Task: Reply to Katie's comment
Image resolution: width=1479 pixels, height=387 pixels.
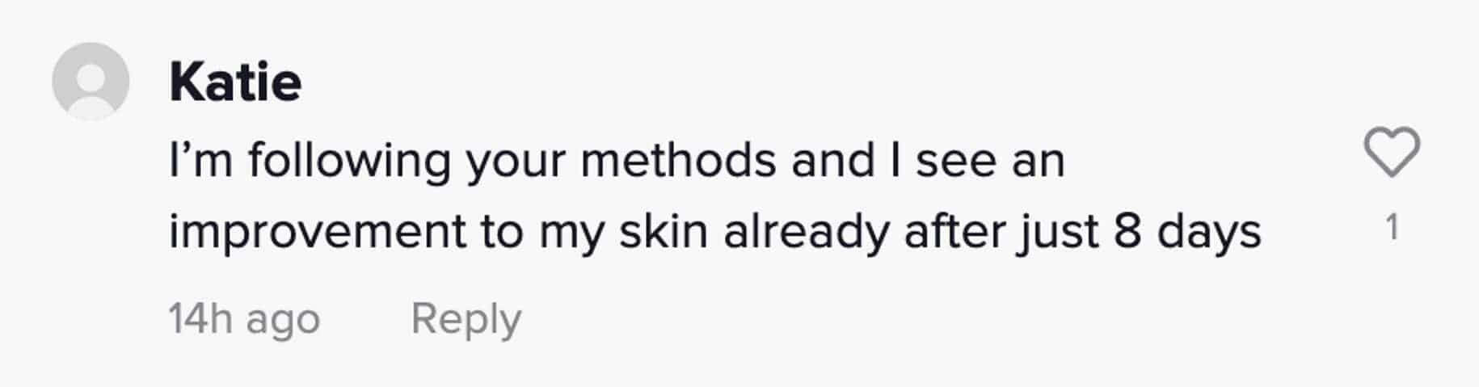Action: click(466, 318)
